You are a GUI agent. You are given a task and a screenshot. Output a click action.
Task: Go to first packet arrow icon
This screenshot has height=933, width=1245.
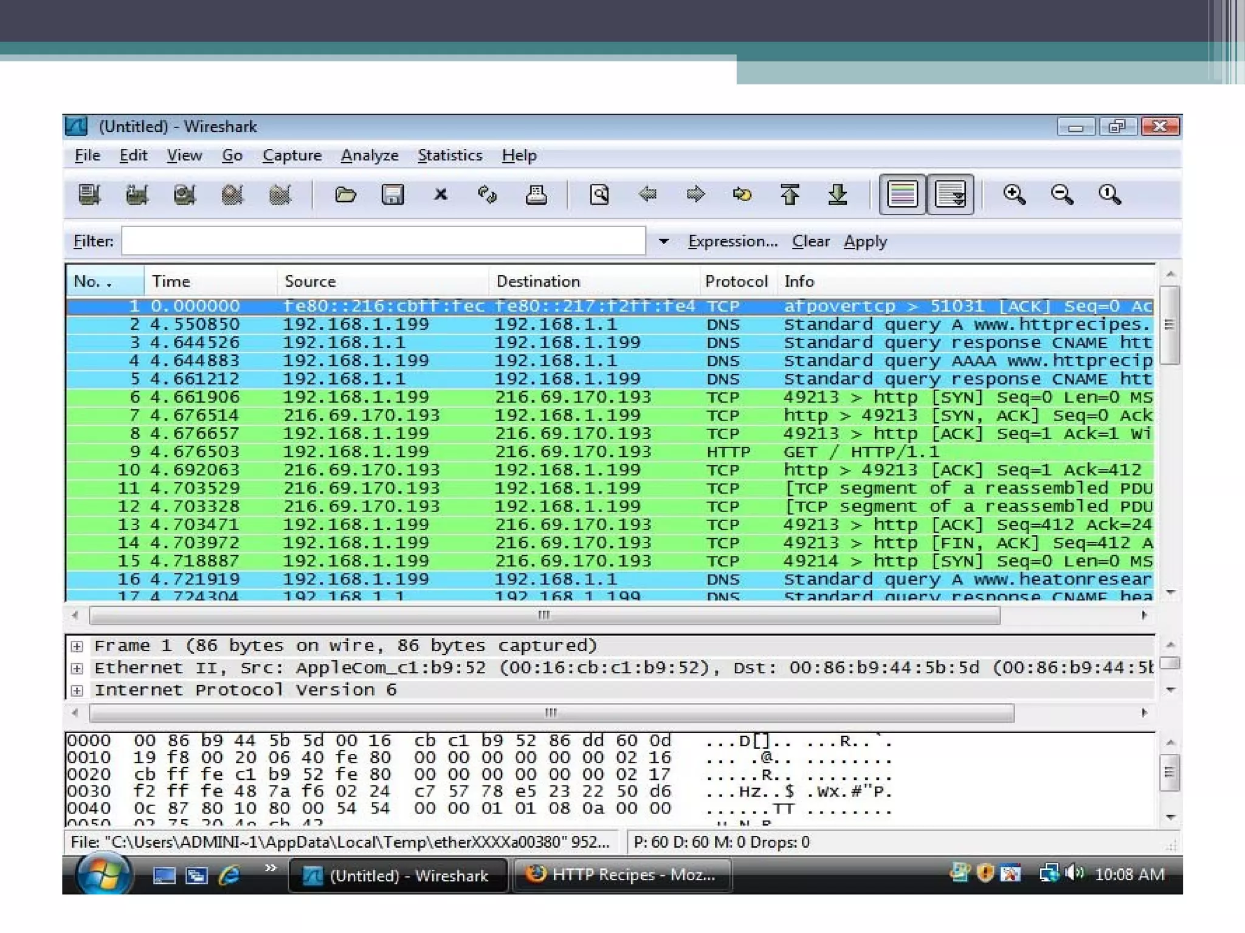tap(790, 195)
